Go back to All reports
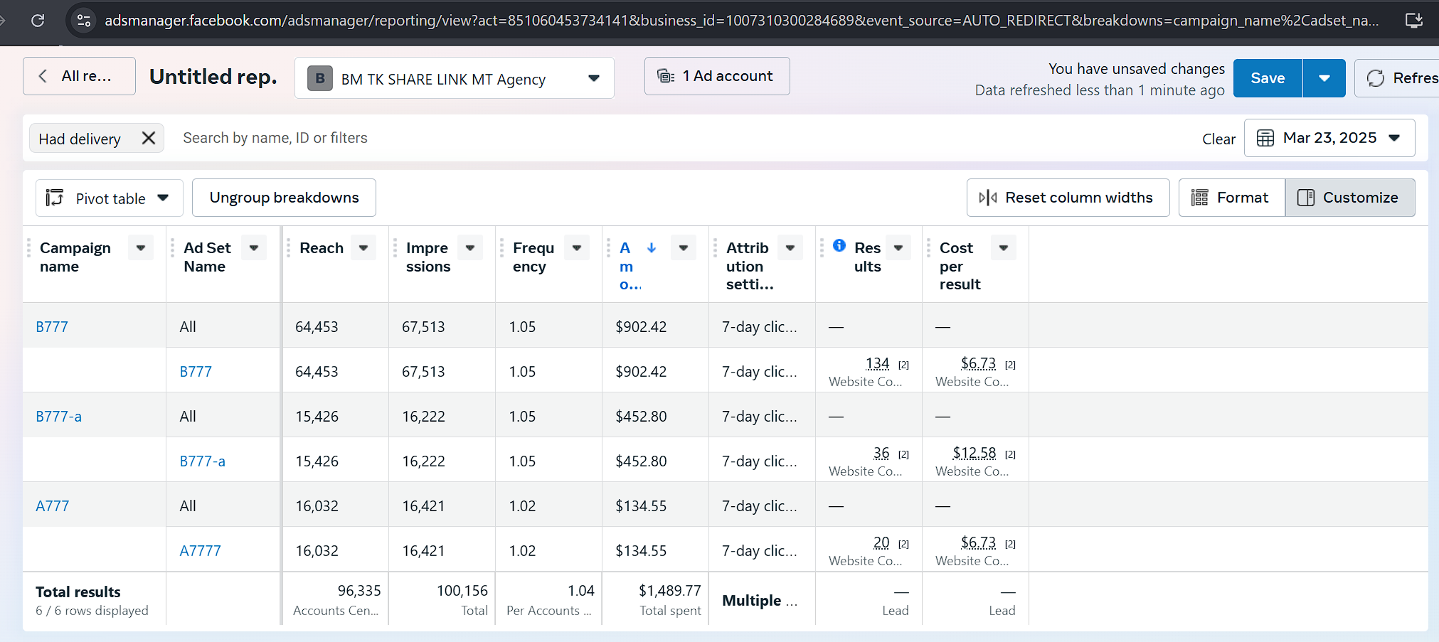The width and height of the screenshot is (1439, 642). click(x=79, y=76)
